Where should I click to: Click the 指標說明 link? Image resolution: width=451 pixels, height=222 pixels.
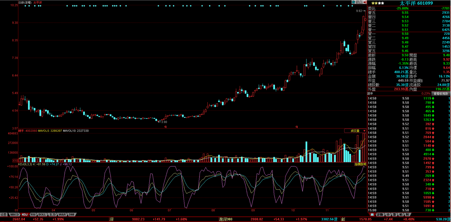tap(360, 164)
